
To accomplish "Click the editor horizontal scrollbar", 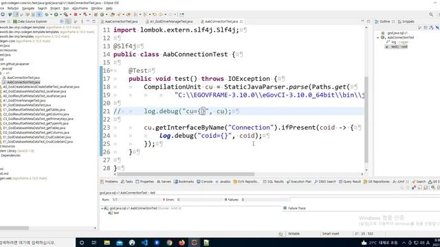I will point(186,174).
